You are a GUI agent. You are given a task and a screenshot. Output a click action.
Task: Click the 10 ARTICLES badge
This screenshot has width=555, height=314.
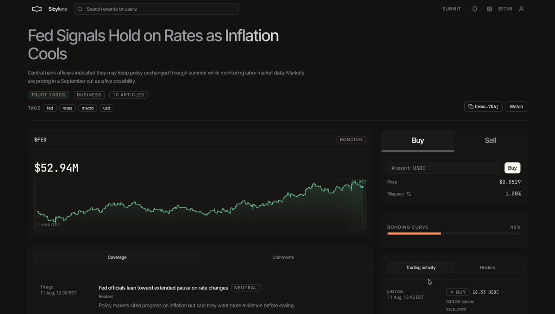129,95
